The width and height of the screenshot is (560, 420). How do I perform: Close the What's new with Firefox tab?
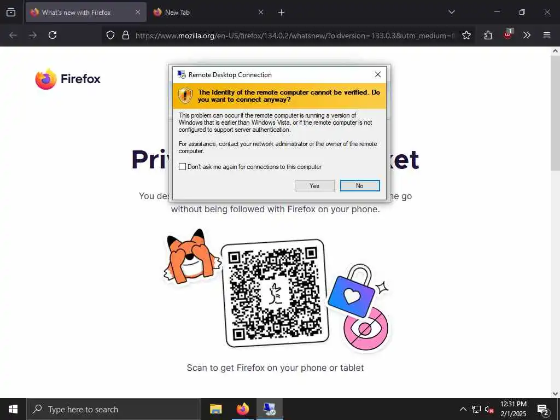[x=137, y=12]
